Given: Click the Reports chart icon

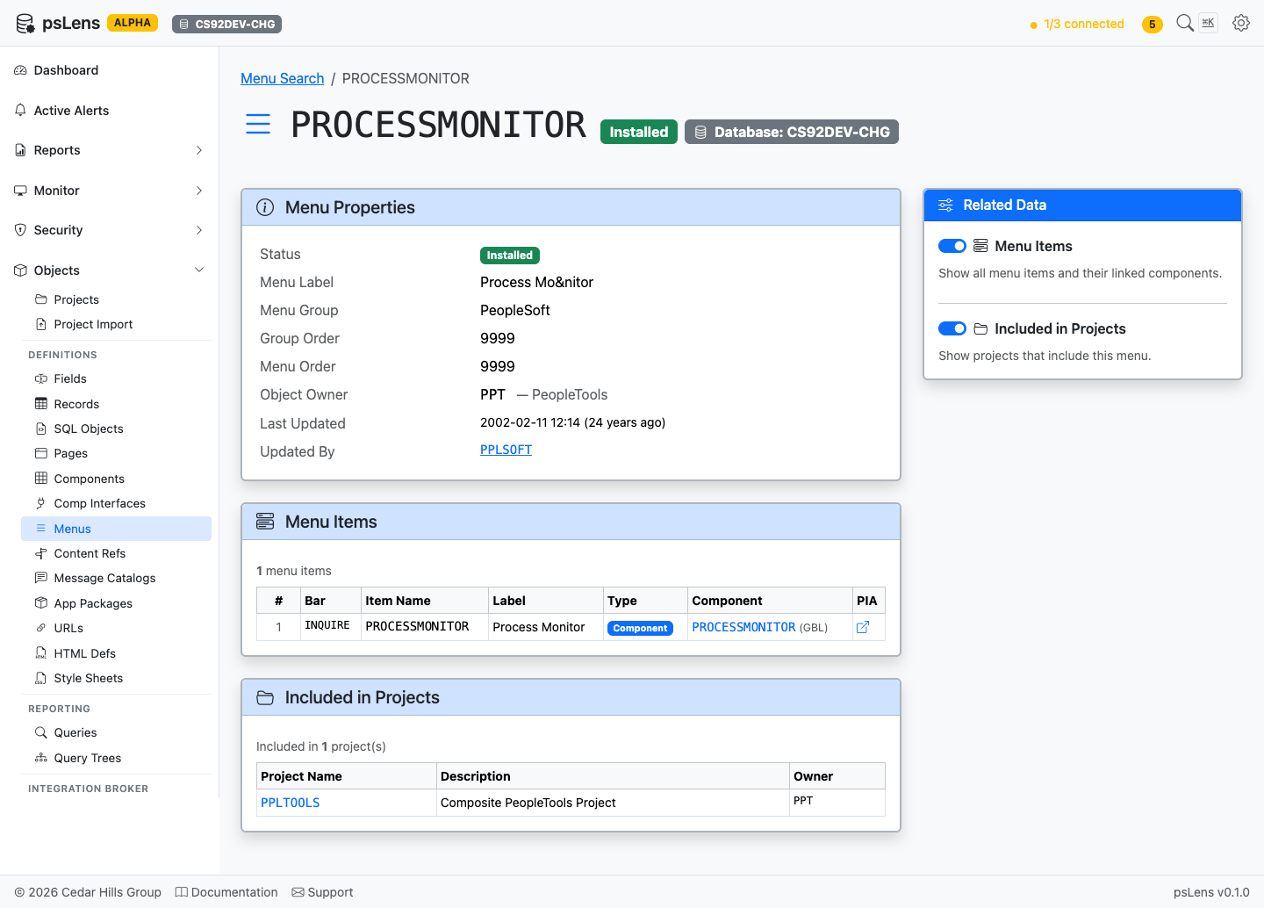Looking at the screenshot, I should tap(20, 150).
